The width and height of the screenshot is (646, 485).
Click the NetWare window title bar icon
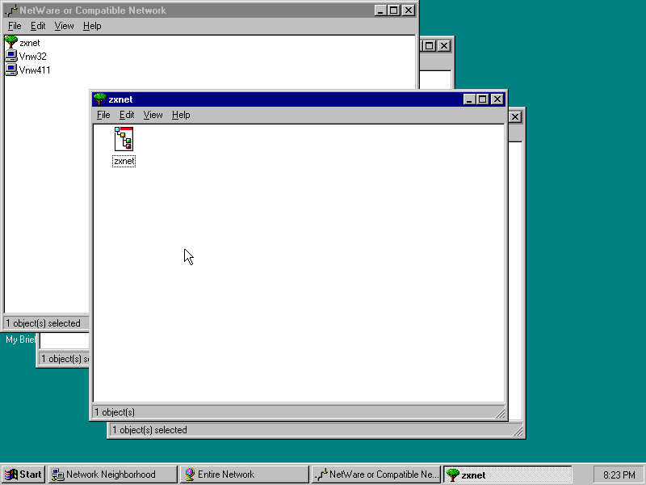[11, 11]
